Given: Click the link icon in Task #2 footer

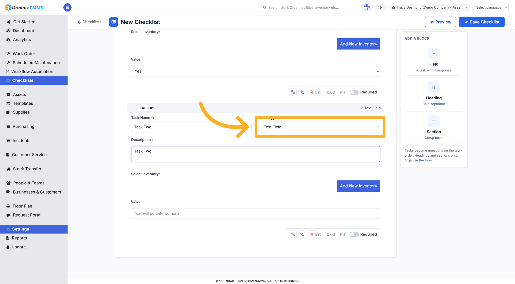Looking at the screenshot, I should click(293, 234).
